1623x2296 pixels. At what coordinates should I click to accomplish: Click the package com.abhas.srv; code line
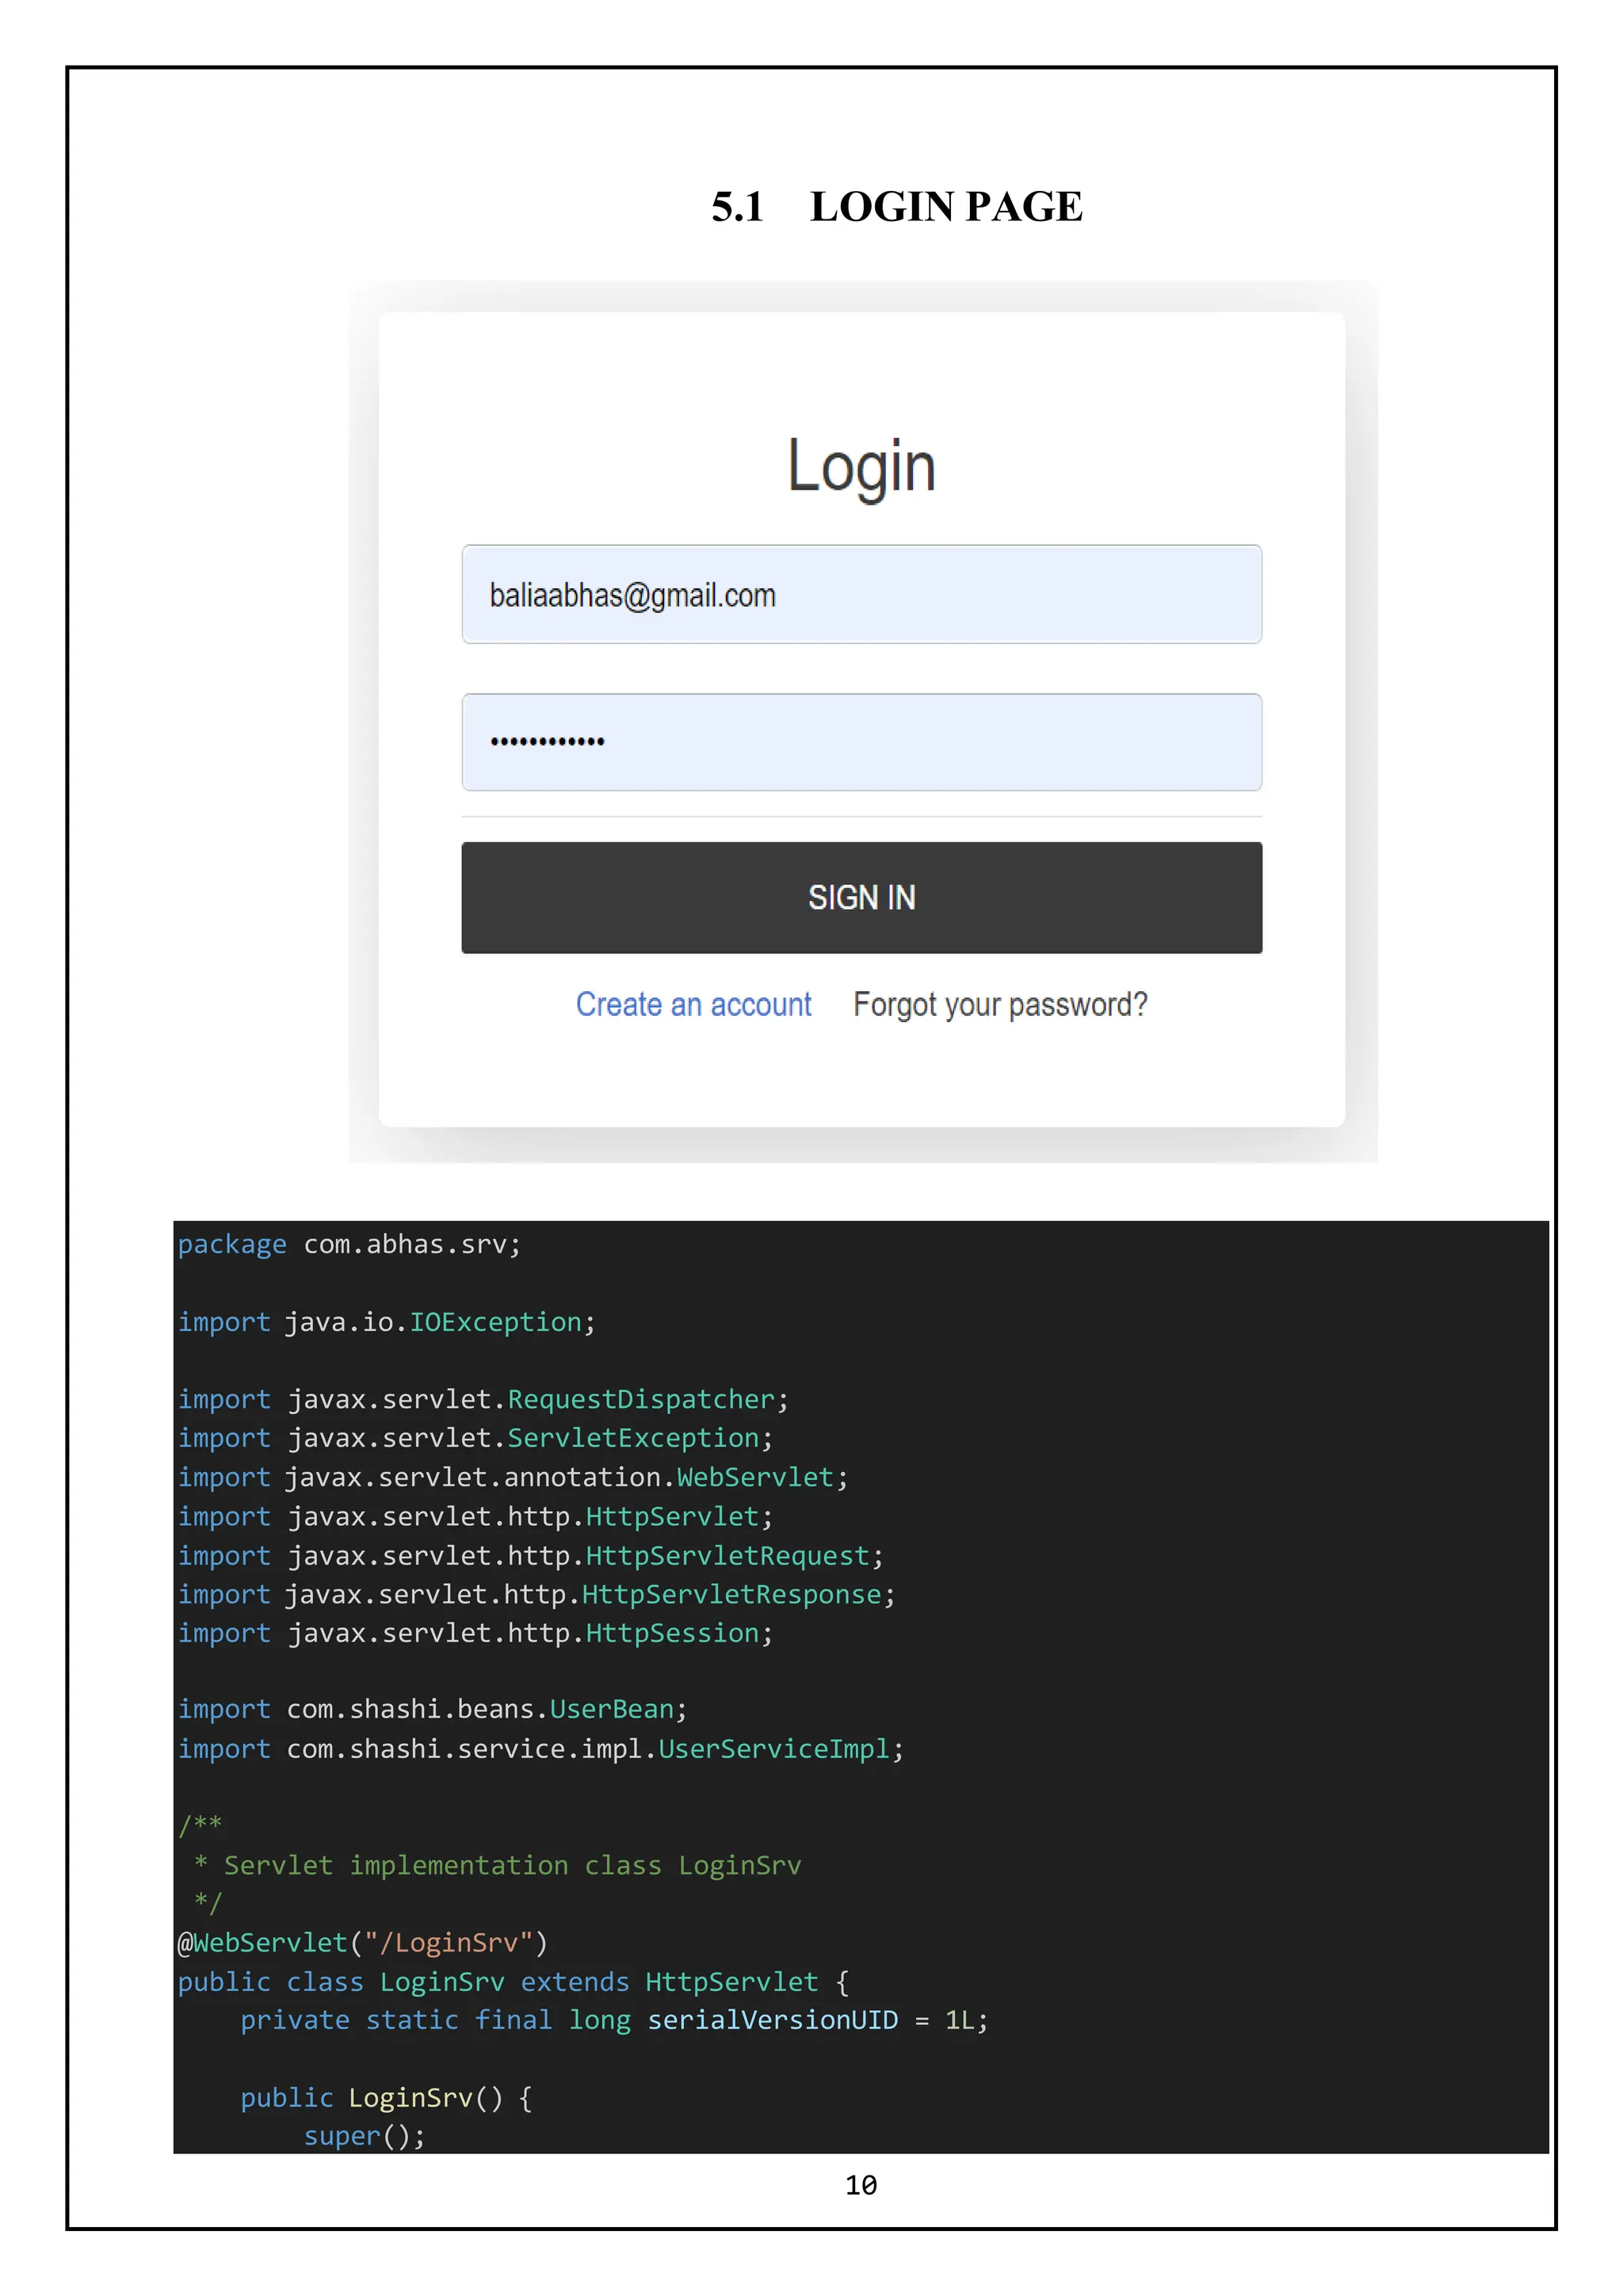pyautogui.click(x=350, y=1244)
